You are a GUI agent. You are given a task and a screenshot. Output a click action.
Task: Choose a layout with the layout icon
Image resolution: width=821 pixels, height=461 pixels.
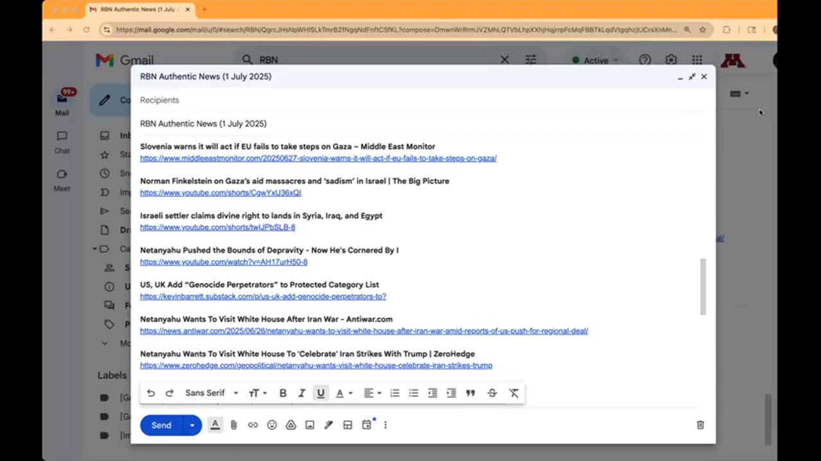pos(348,425)
